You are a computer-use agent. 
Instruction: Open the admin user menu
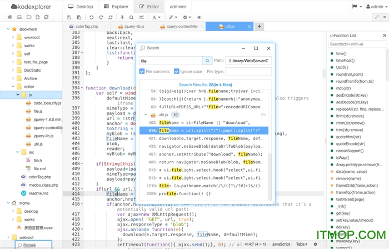377,7
